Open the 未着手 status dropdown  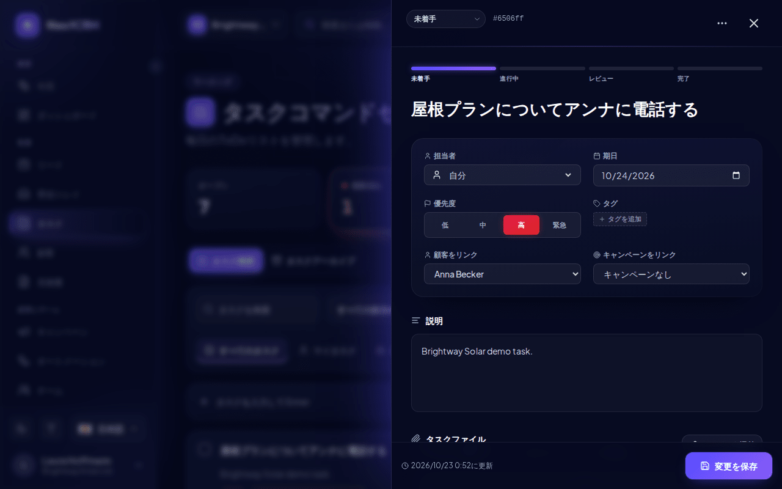446,19
